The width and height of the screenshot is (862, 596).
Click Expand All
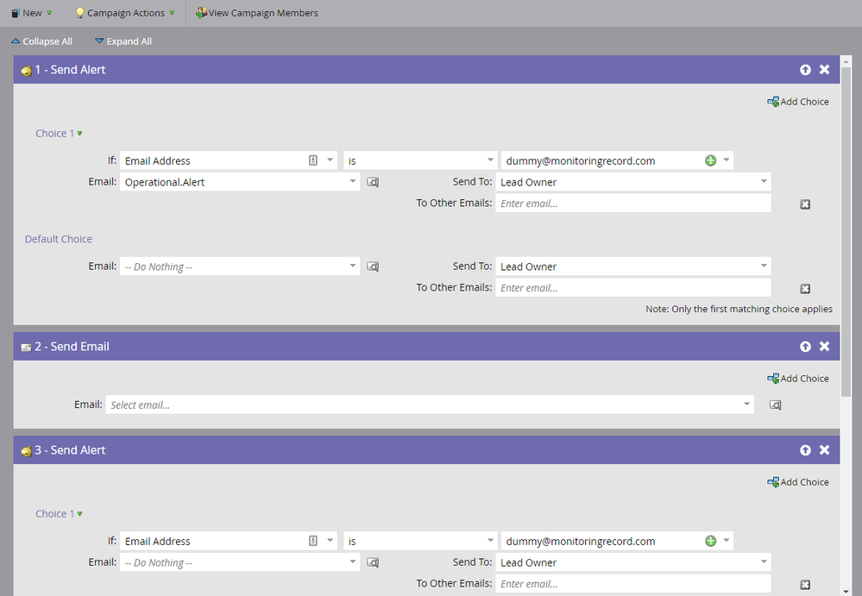123,41
